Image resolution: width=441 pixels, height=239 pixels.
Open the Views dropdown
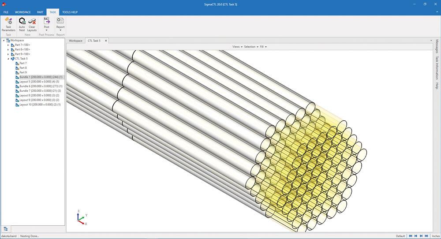(x=237, y=47)
